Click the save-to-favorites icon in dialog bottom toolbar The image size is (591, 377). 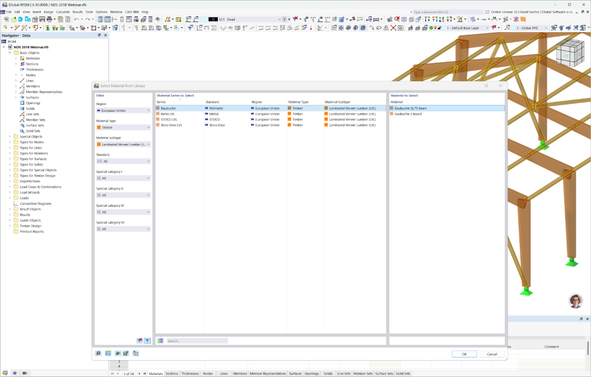click(x=126, y=353)
